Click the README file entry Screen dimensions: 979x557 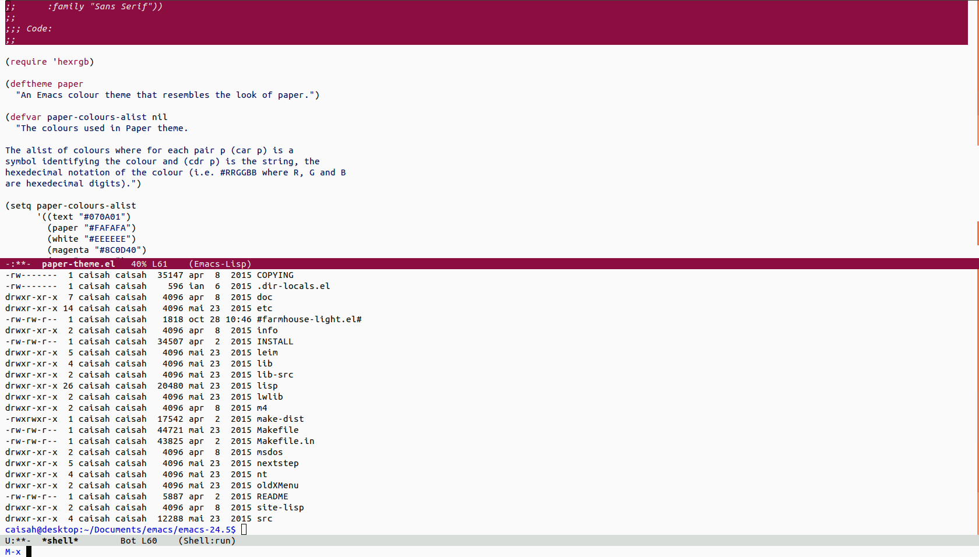(x=273, y=496)
